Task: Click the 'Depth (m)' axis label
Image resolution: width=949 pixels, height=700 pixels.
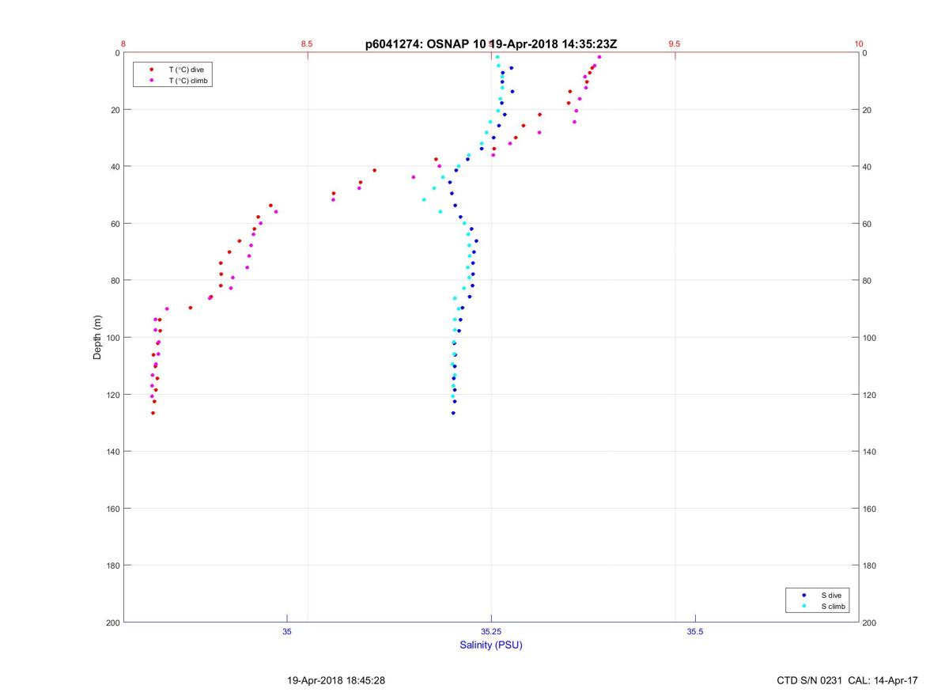Action: 97,338
